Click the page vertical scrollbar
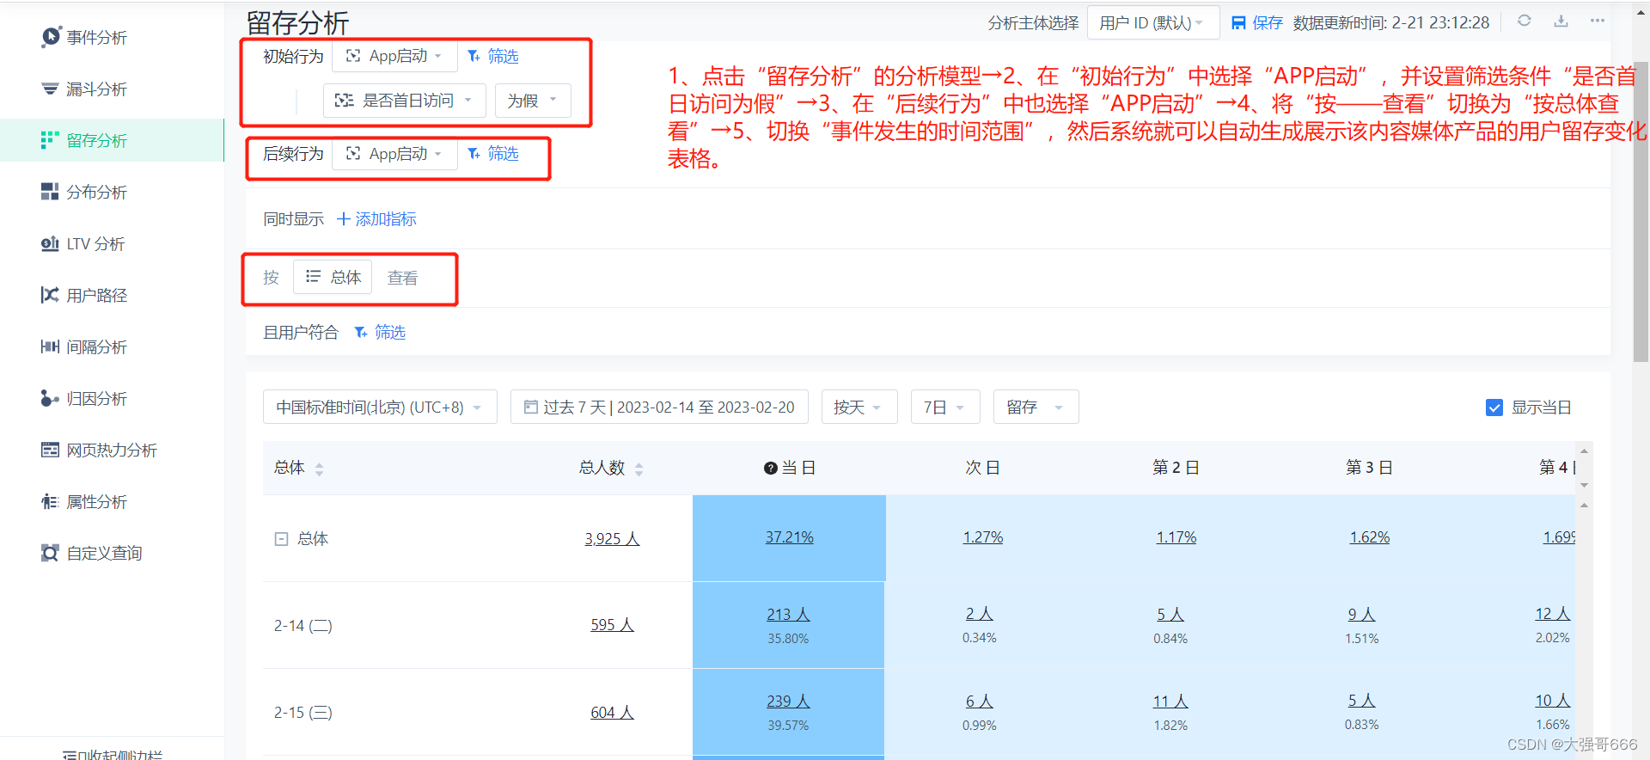Image resolution: width=1650 pixels, height=760 pixels. 1641,211
